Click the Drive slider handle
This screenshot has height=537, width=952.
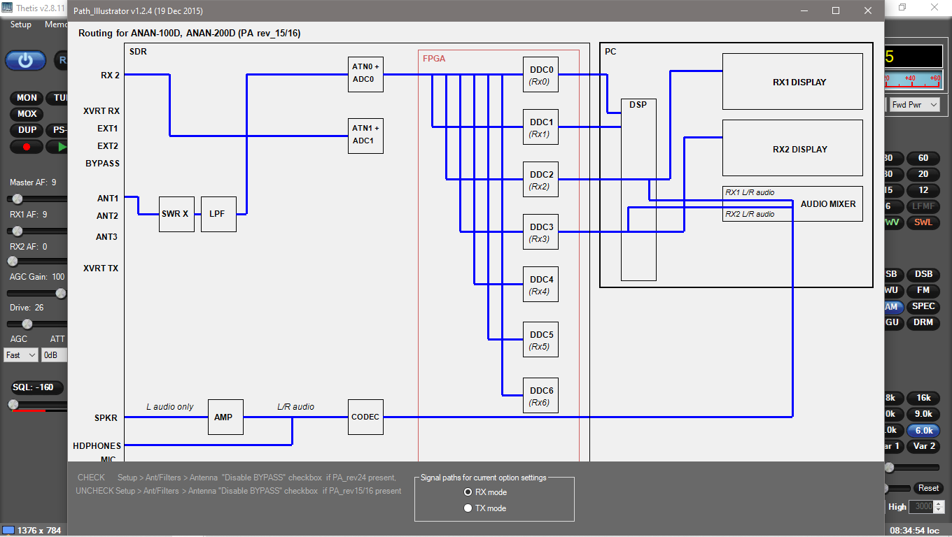point(27,324)
